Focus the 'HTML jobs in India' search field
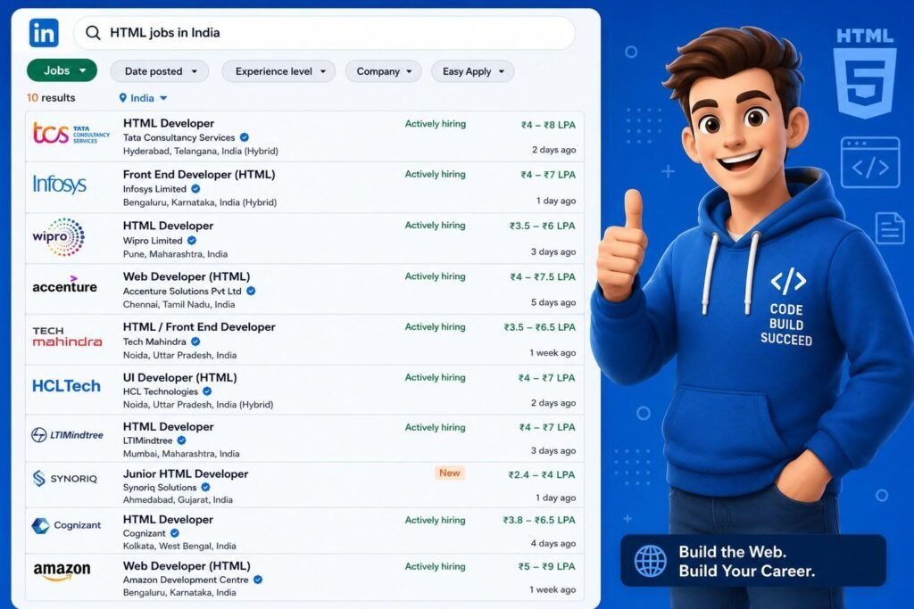Viewport: 914px width, 609px height. (324, 33)
